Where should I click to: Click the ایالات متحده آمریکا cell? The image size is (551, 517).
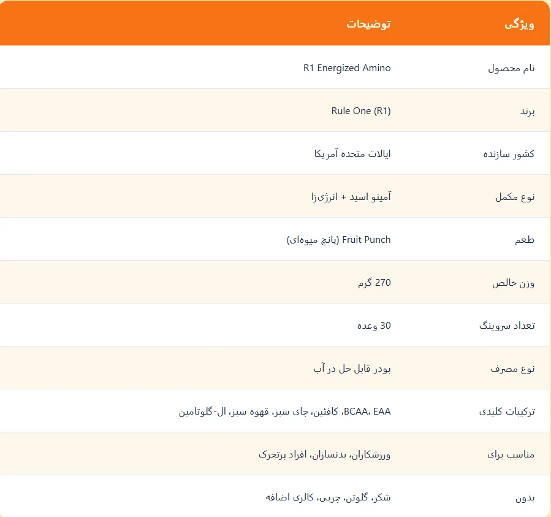click(x=352, y=154)
